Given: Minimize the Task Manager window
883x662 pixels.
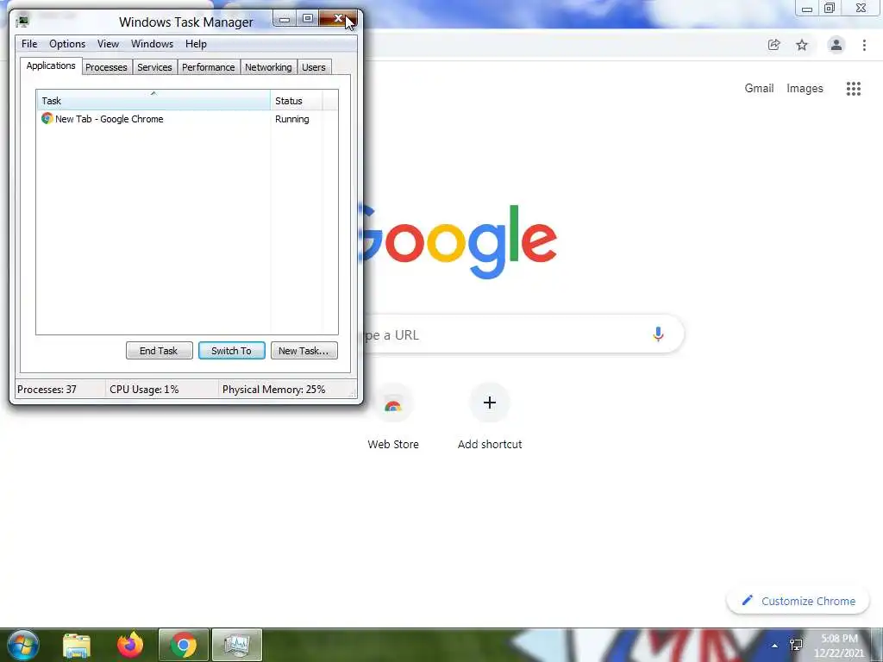Looking at the screenshot, I should [285, 19].
